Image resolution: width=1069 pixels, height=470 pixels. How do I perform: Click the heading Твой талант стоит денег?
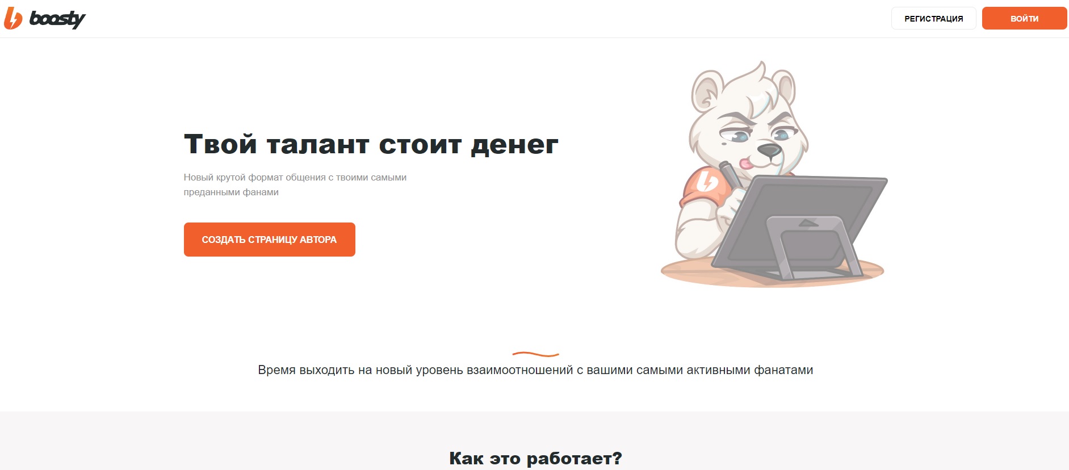[x=371, y=144]
